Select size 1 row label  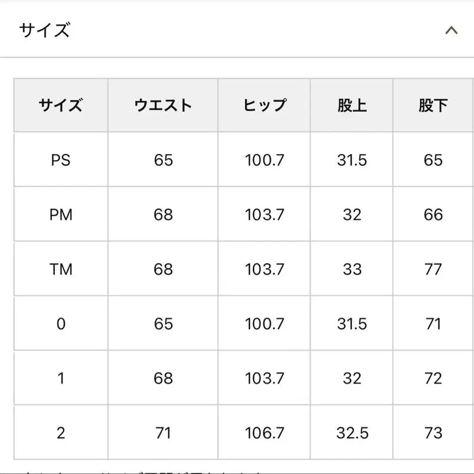coord(61,378)
